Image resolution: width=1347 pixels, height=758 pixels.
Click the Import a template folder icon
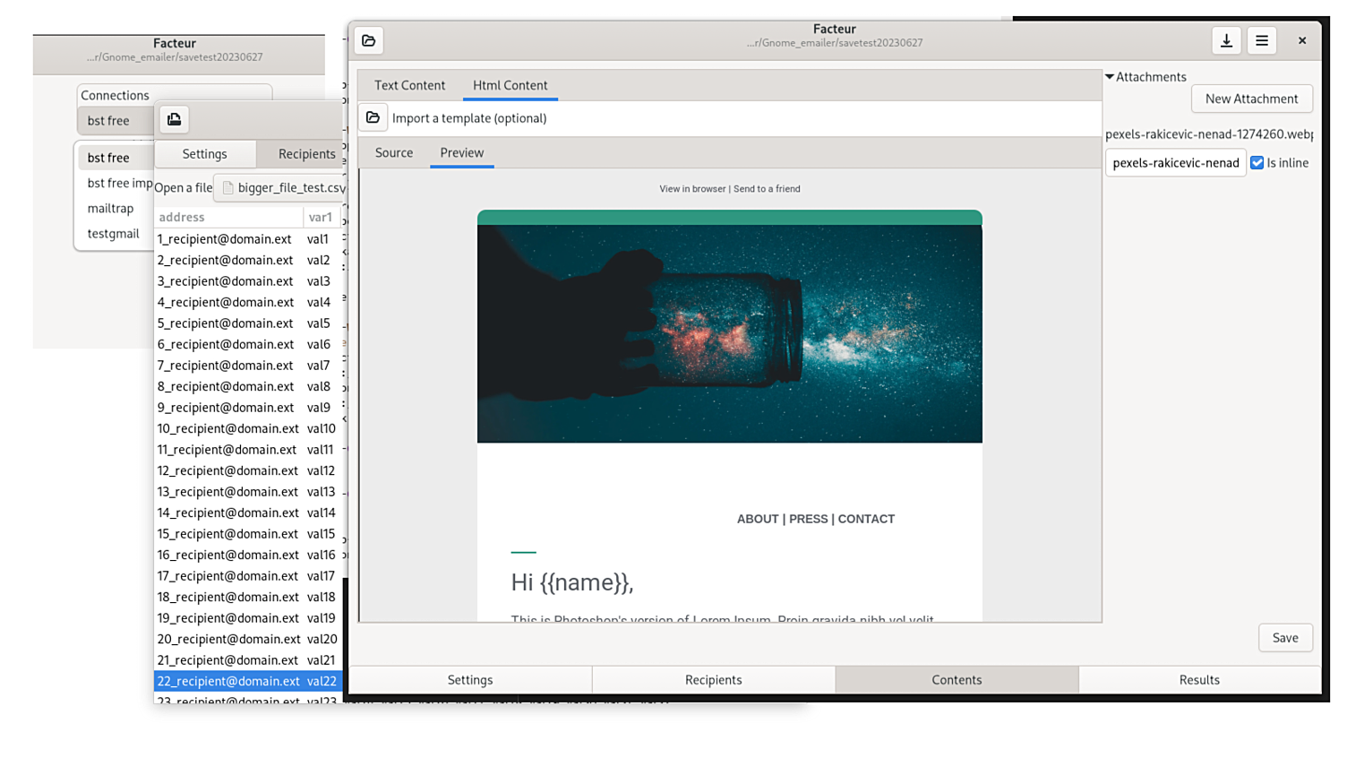tap(373, 117)
